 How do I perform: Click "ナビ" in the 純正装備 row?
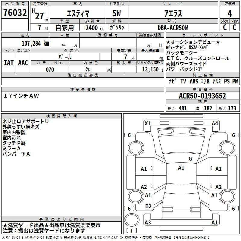click(x=172, y=81)
